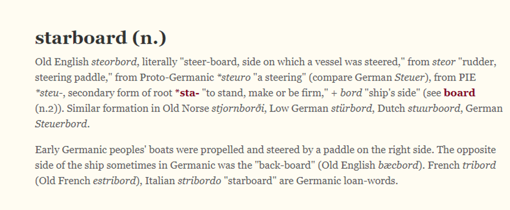
Task: Click the italic word 'bord' after plus sign
Action: coord(351,93)
